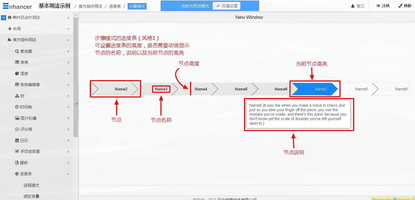This screenshot has width=415, height=200.
Task: Click the tree hierarchy icon beside 树
Action: tap(17, 96)
